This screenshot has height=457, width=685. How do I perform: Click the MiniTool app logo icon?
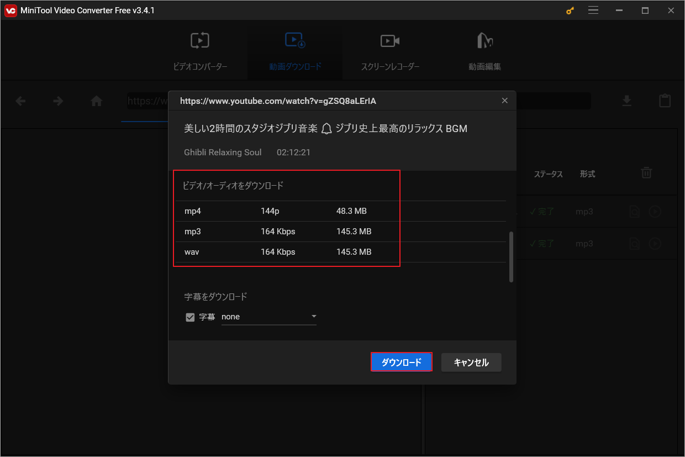[x=10, y=10]
